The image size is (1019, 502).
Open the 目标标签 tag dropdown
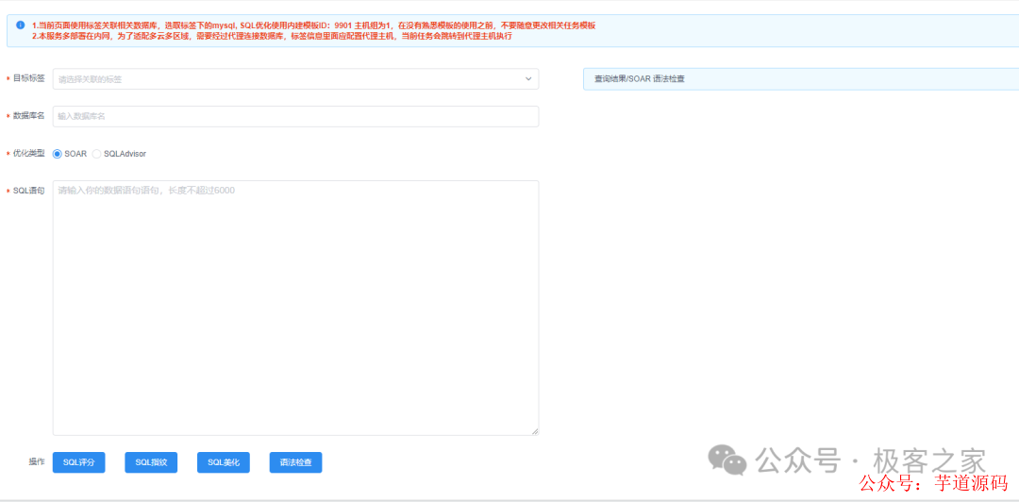click(x=295, y=78)
